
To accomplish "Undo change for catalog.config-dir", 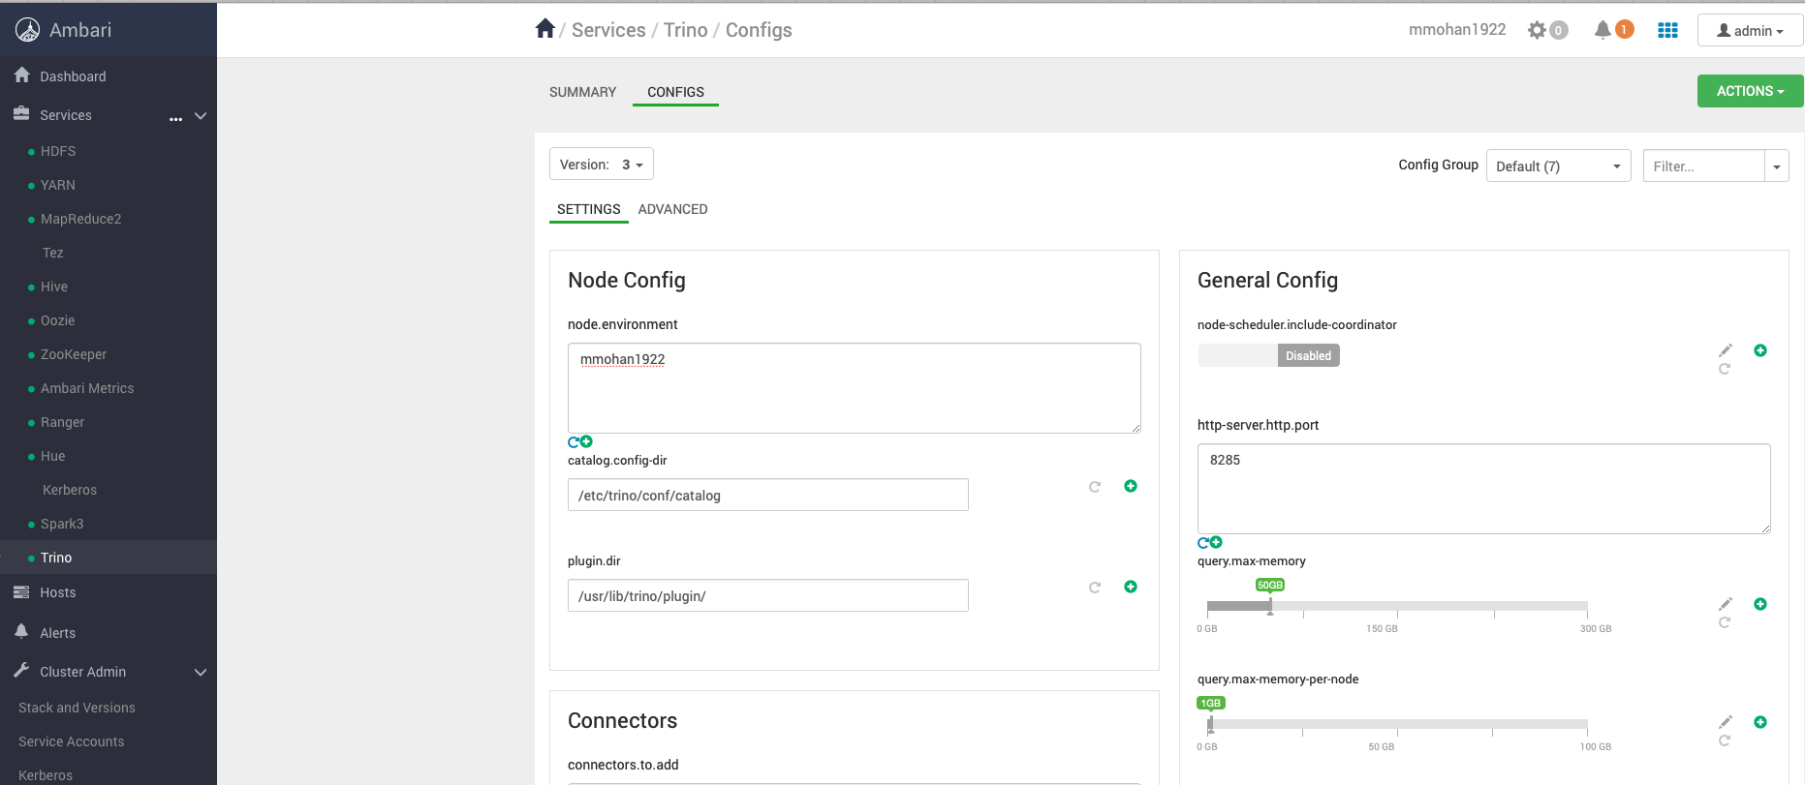I will (1095, 487).
